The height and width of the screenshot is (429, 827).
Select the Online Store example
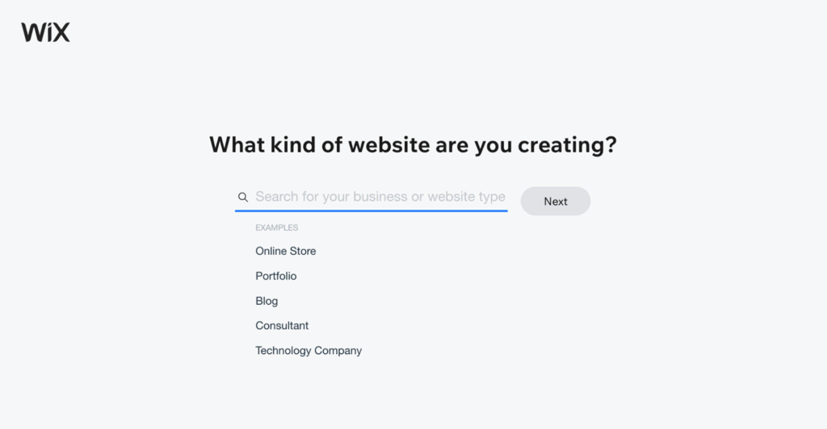coord(285,251)
